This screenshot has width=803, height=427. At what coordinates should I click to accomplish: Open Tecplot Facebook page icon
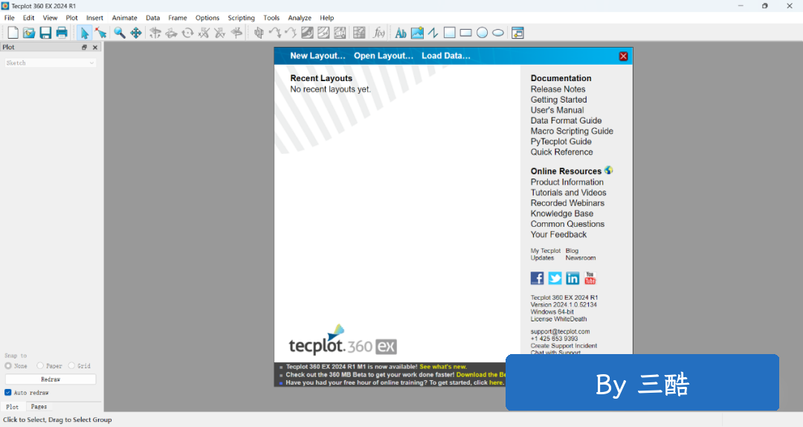538,278
